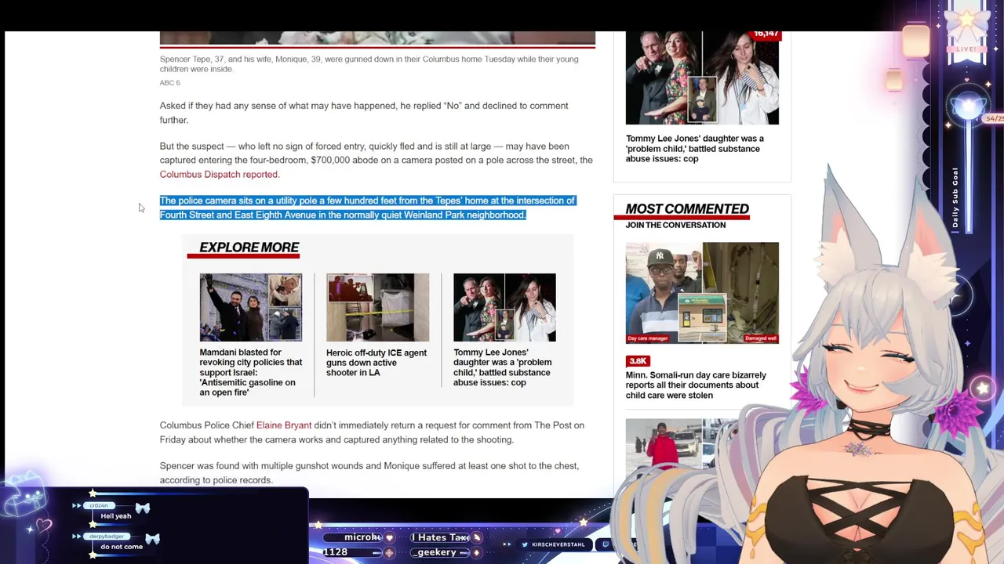Click the 3.8K comment count badge
This screenshot has width=1004, height=564.
coord(638,361)
